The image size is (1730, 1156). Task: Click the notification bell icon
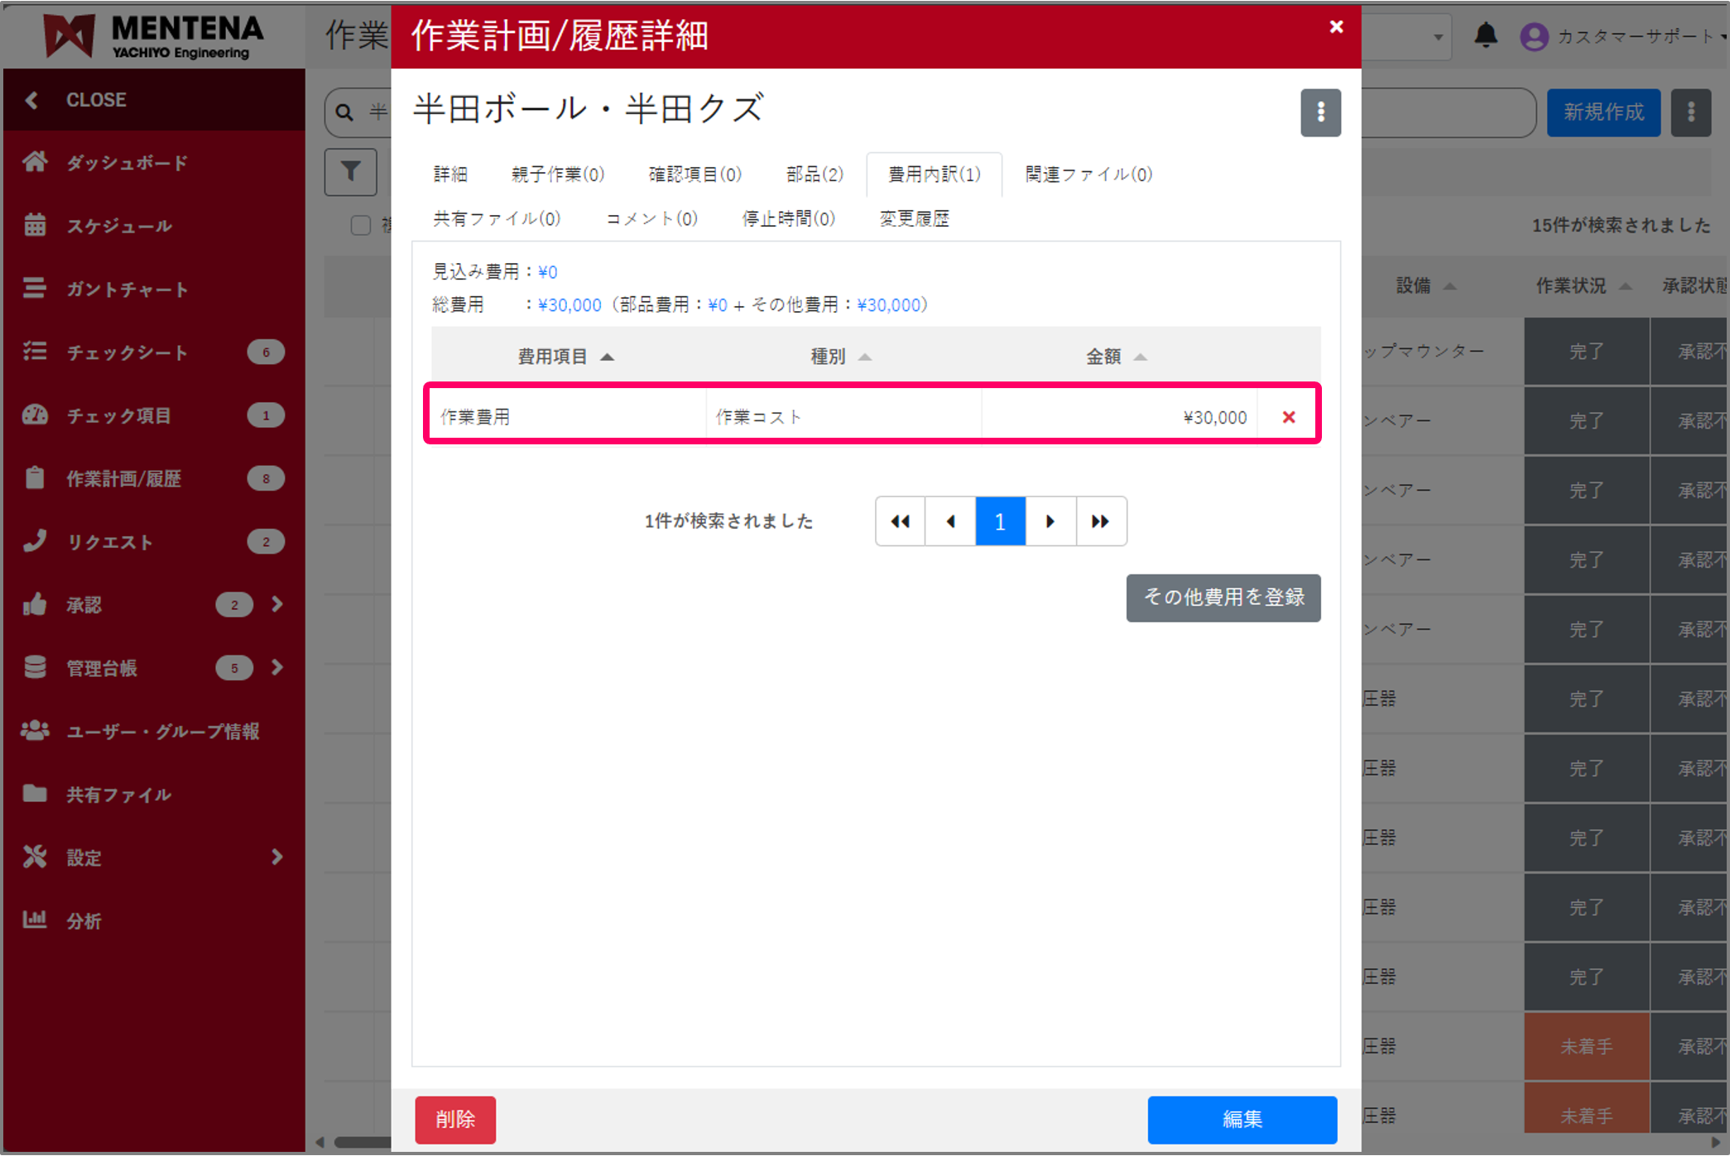[x=1486, y=36]
